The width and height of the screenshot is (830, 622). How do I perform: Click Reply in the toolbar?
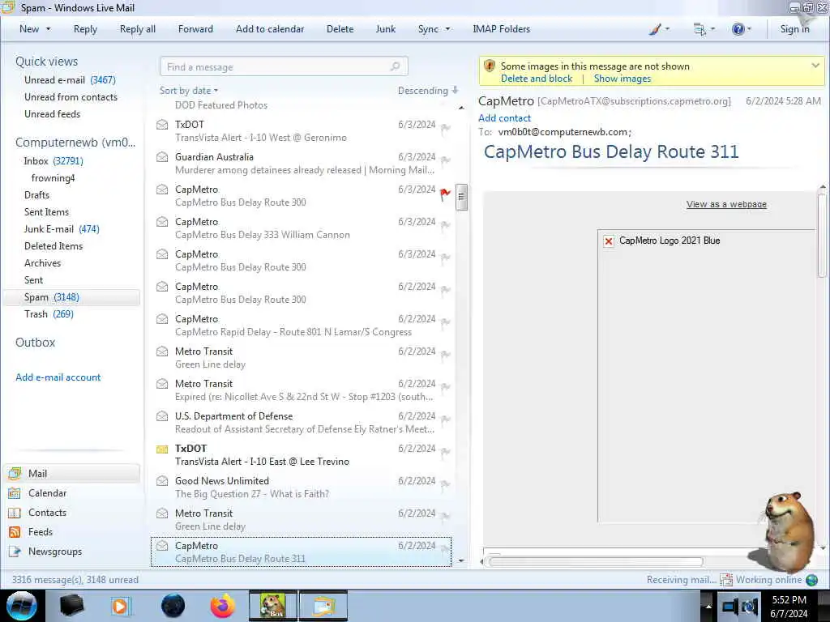pyautogui.click(x=85, y=29)
